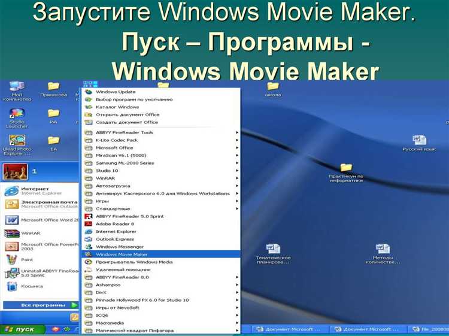Open the ИА desktop folder
449x336 pixels.
click(53, 117)
